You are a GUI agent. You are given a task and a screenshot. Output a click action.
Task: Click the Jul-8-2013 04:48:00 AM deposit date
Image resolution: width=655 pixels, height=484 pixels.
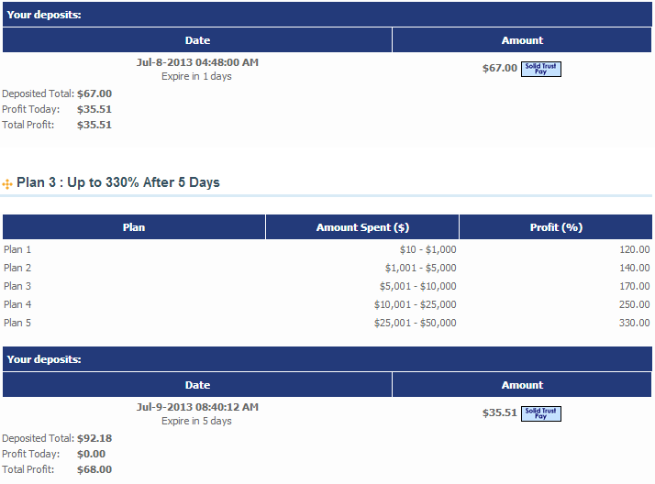(197, 62)
